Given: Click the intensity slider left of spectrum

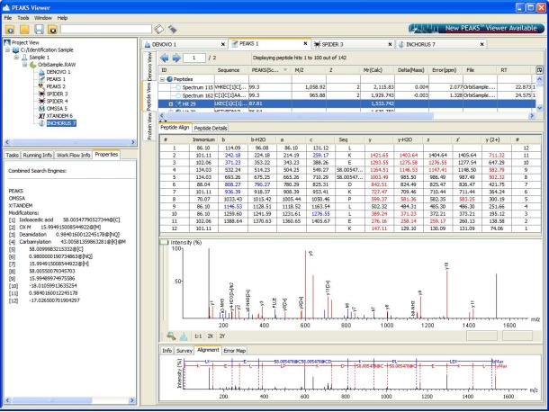Looking at the screenshot, I should pos(164,243).
